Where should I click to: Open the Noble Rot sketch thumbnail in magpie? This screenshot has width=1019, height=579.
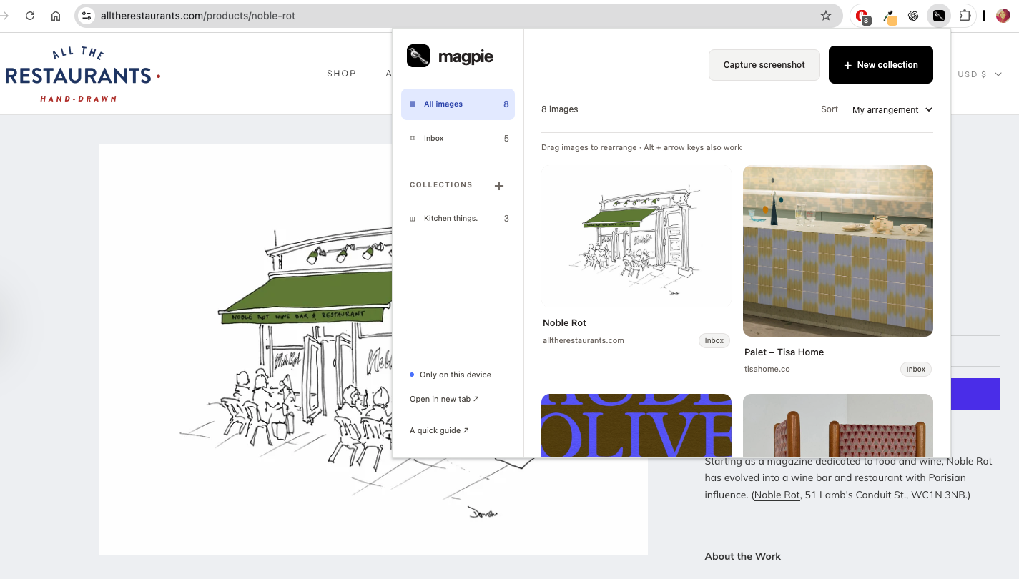(636, 237)
